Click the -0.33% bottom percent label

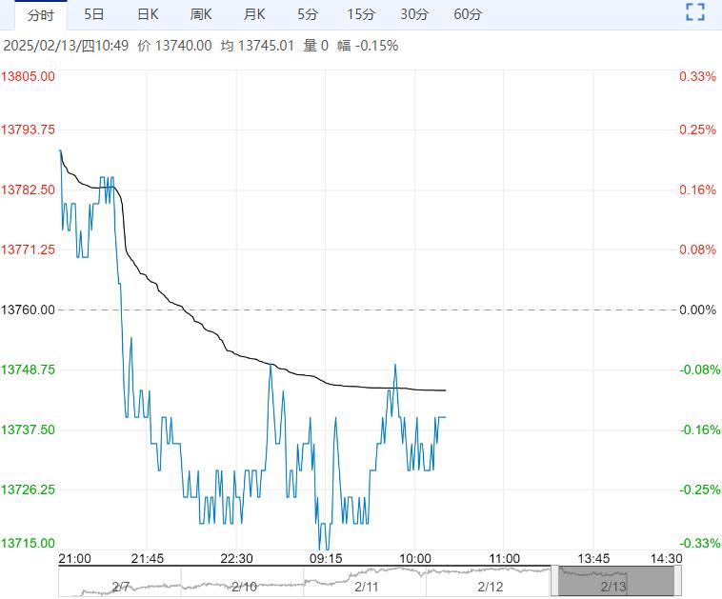pos(699,543)
